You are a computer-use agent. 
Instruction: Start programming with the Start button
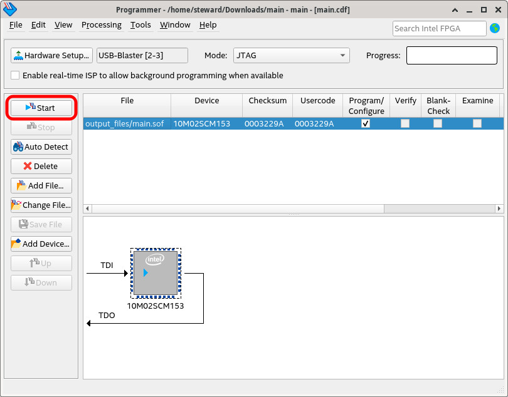pyautogui.click(x=41, y=108)
